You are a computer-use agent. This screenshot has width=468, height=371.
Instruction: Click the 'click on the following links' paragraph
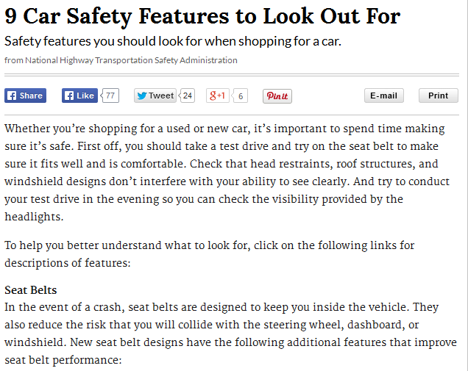tap(210, 254)
